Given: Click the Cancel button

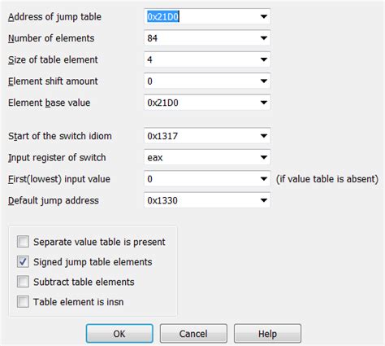Looking at the screenshot, I should click(x=193, y=334).
